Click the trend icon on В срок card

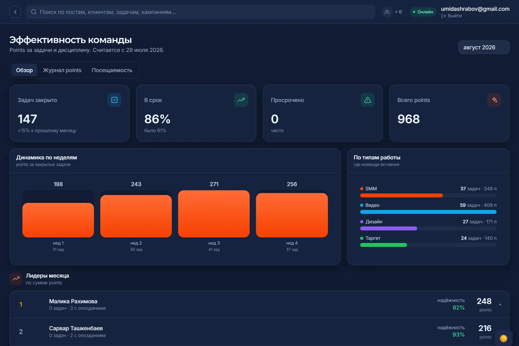(241, 100)
